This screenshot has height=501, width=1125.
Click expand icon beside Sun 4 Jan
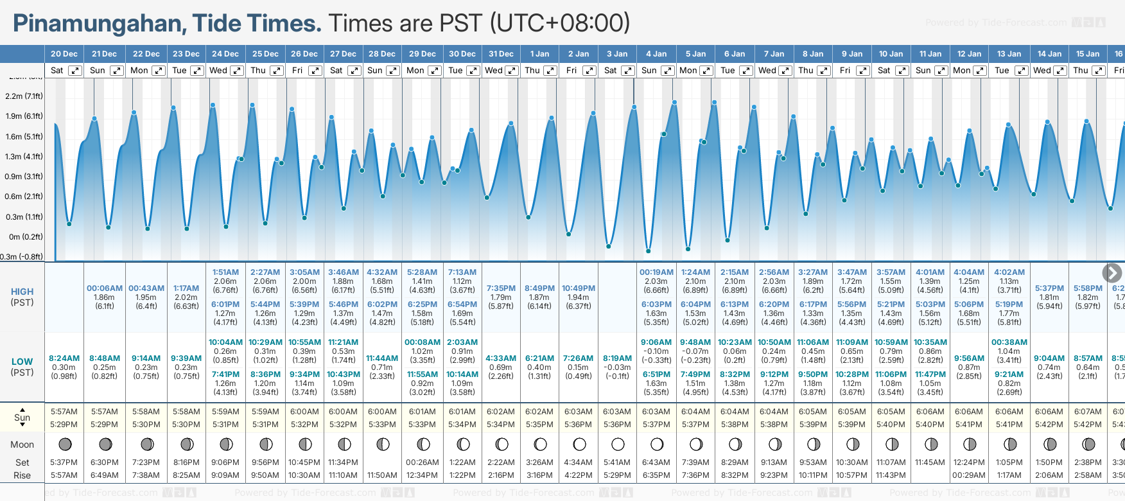(667, 71)
